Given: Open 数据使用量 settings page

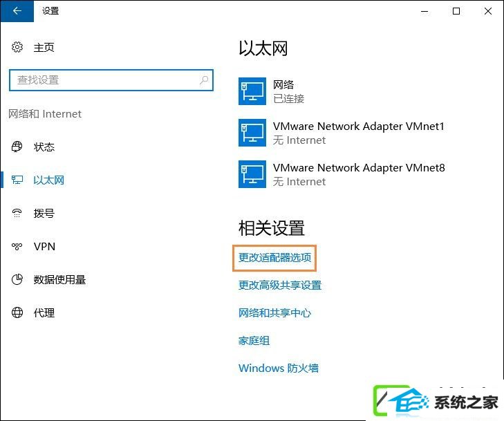Looking at the screenshot, I should coord(59,279).
